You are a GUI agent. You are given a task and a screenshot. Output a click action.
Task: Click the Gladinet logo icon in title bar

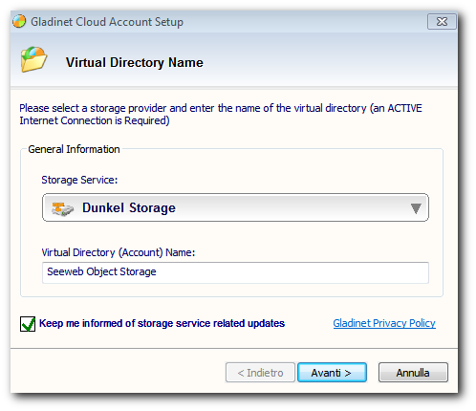coord(19,21)
